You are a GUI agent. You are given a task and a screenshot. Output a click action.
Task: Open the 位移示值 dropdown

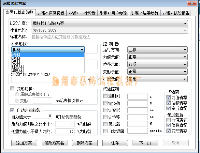pos(157,64)
